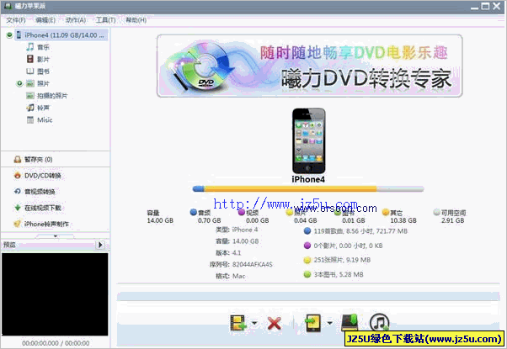
Task: Click the add video to device icon
Action: tap(238, 323)
